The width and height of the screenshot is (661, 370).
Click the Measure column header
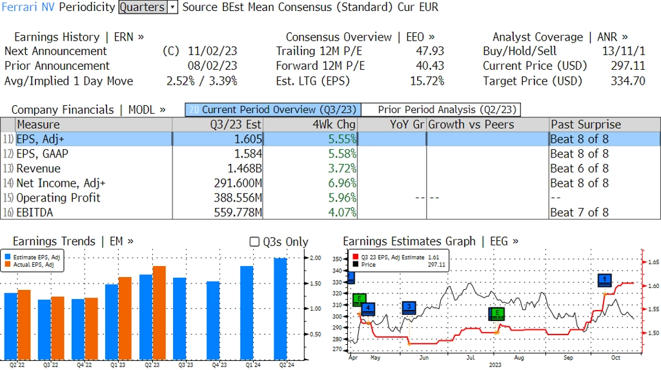click(94, 125)
